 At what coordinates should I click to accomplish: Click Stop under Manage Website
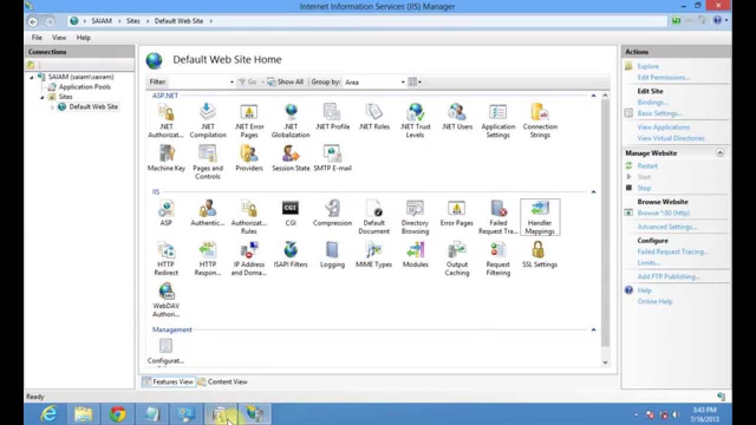[x=644, y=188]
